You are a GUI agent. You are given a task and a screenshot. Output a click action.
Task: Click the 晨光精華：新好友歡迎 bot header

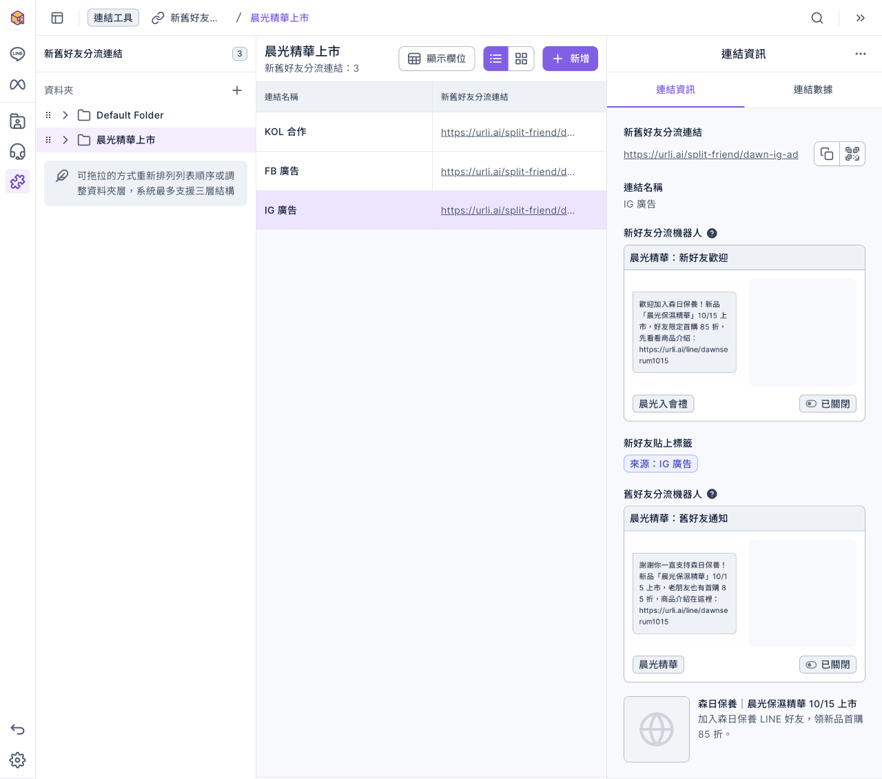(x=744, y=258)
